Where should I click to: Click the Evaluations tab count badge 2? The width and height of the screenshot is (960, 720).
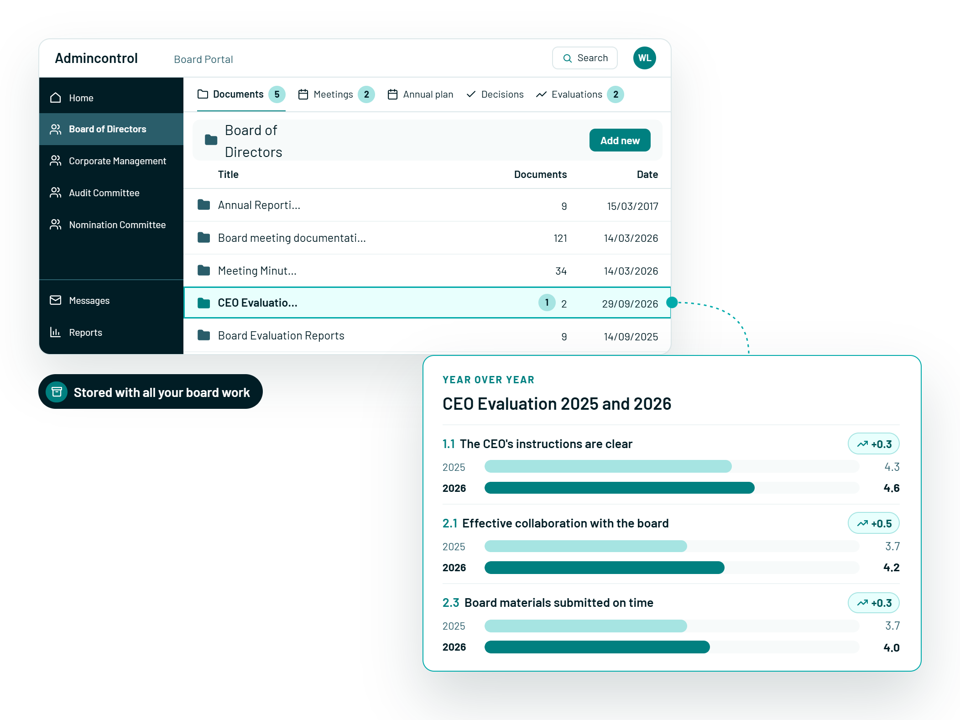pyautogui.click(x=616, y=94)
